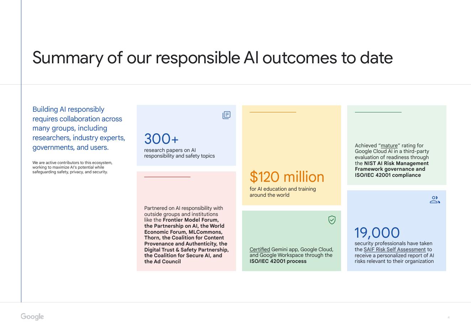Click the "active contributors" small text paragraph

72,167
